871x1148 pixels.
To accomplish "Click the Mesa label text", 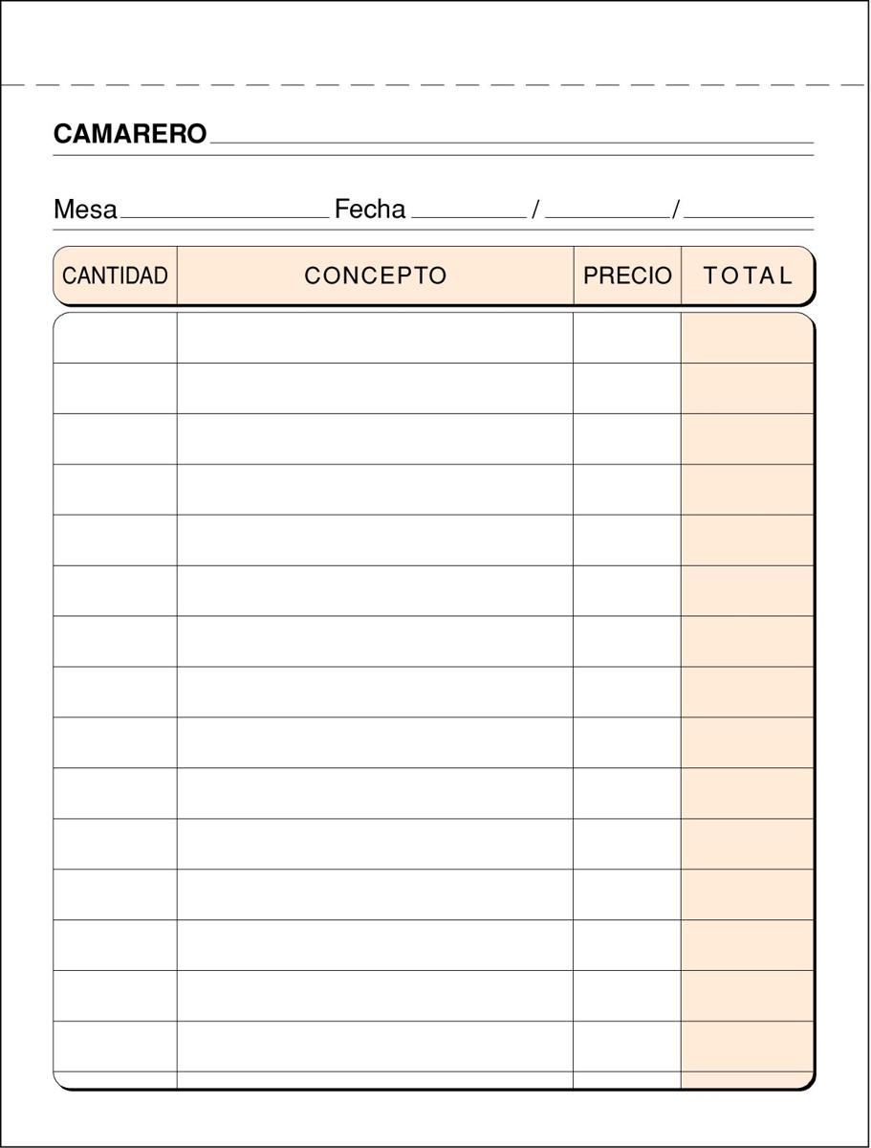I will (85, 210).
